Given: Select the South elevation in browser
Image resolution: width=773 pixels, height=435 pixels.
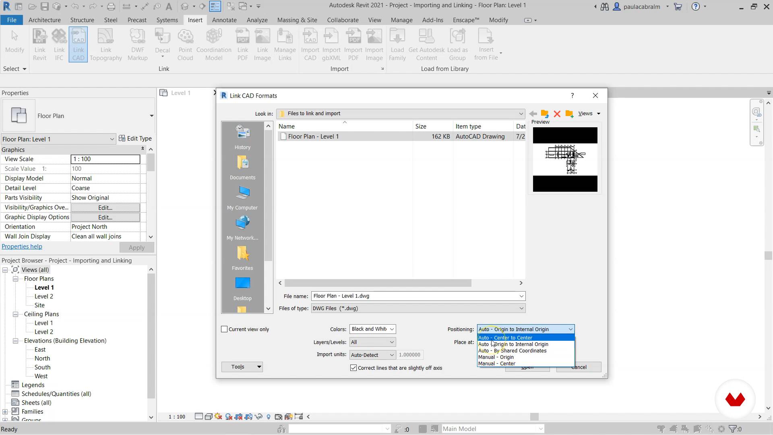Looking at the screenshot, I should (42, 367).
